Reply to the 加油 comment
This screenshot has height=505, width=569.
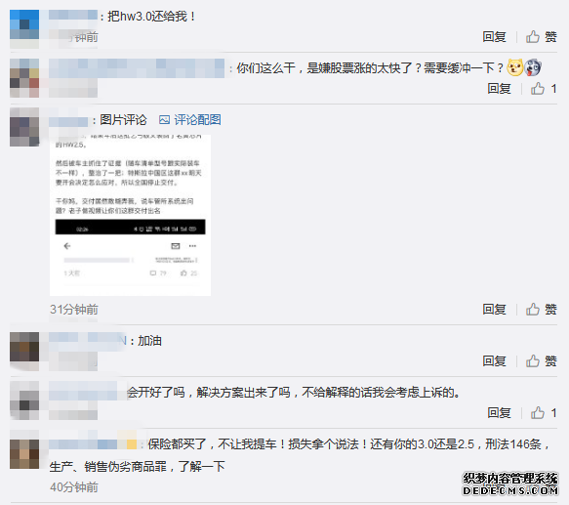coord(494,360)
